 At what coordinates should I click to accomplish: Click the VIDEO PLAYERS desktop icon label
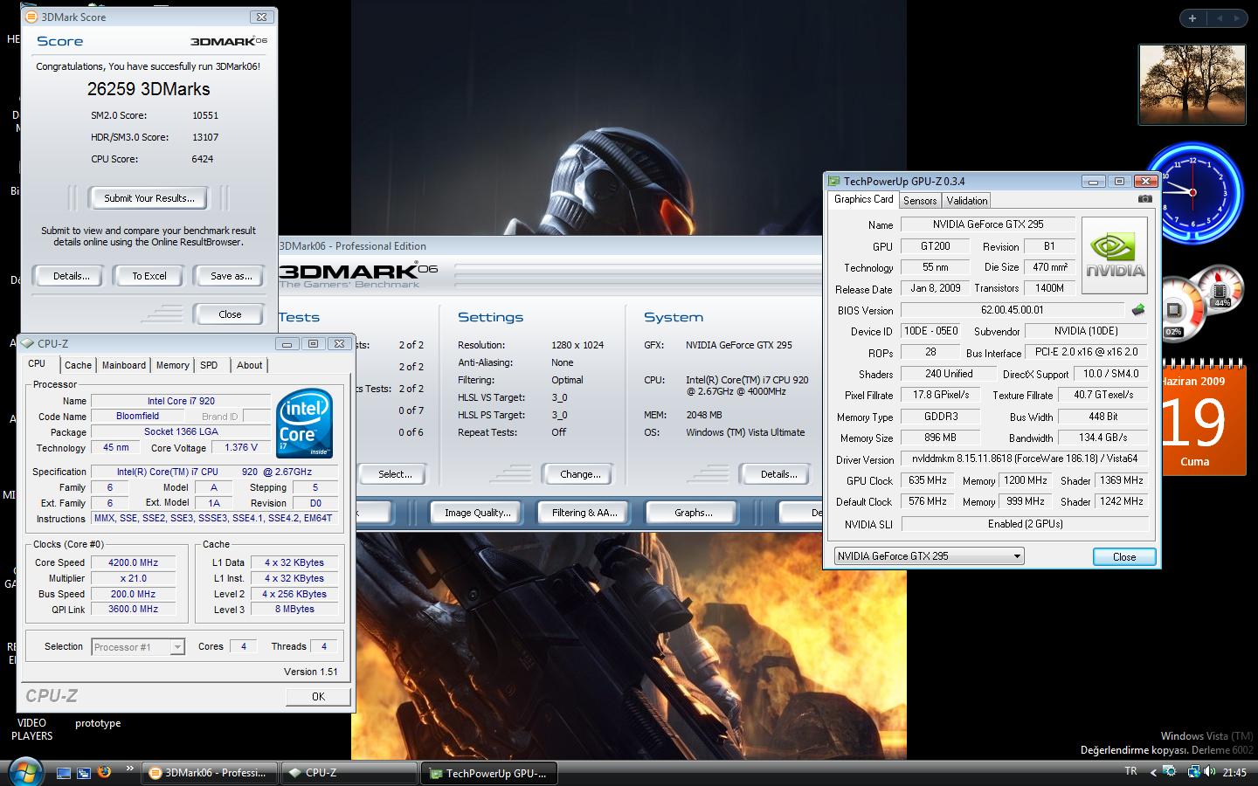coord(31,729)
